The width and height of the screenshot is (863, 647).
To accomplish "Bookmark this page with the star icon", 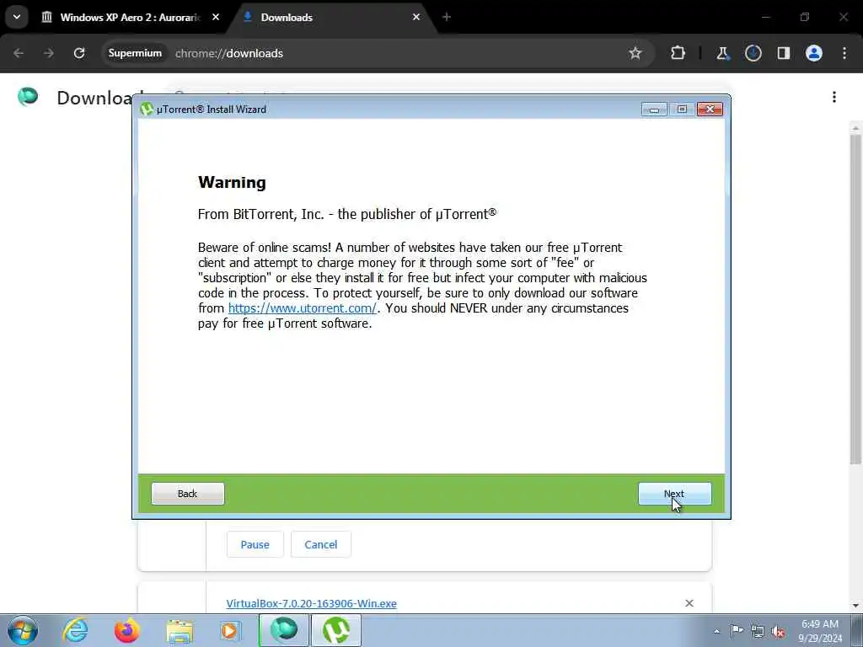I will point(635,53).
